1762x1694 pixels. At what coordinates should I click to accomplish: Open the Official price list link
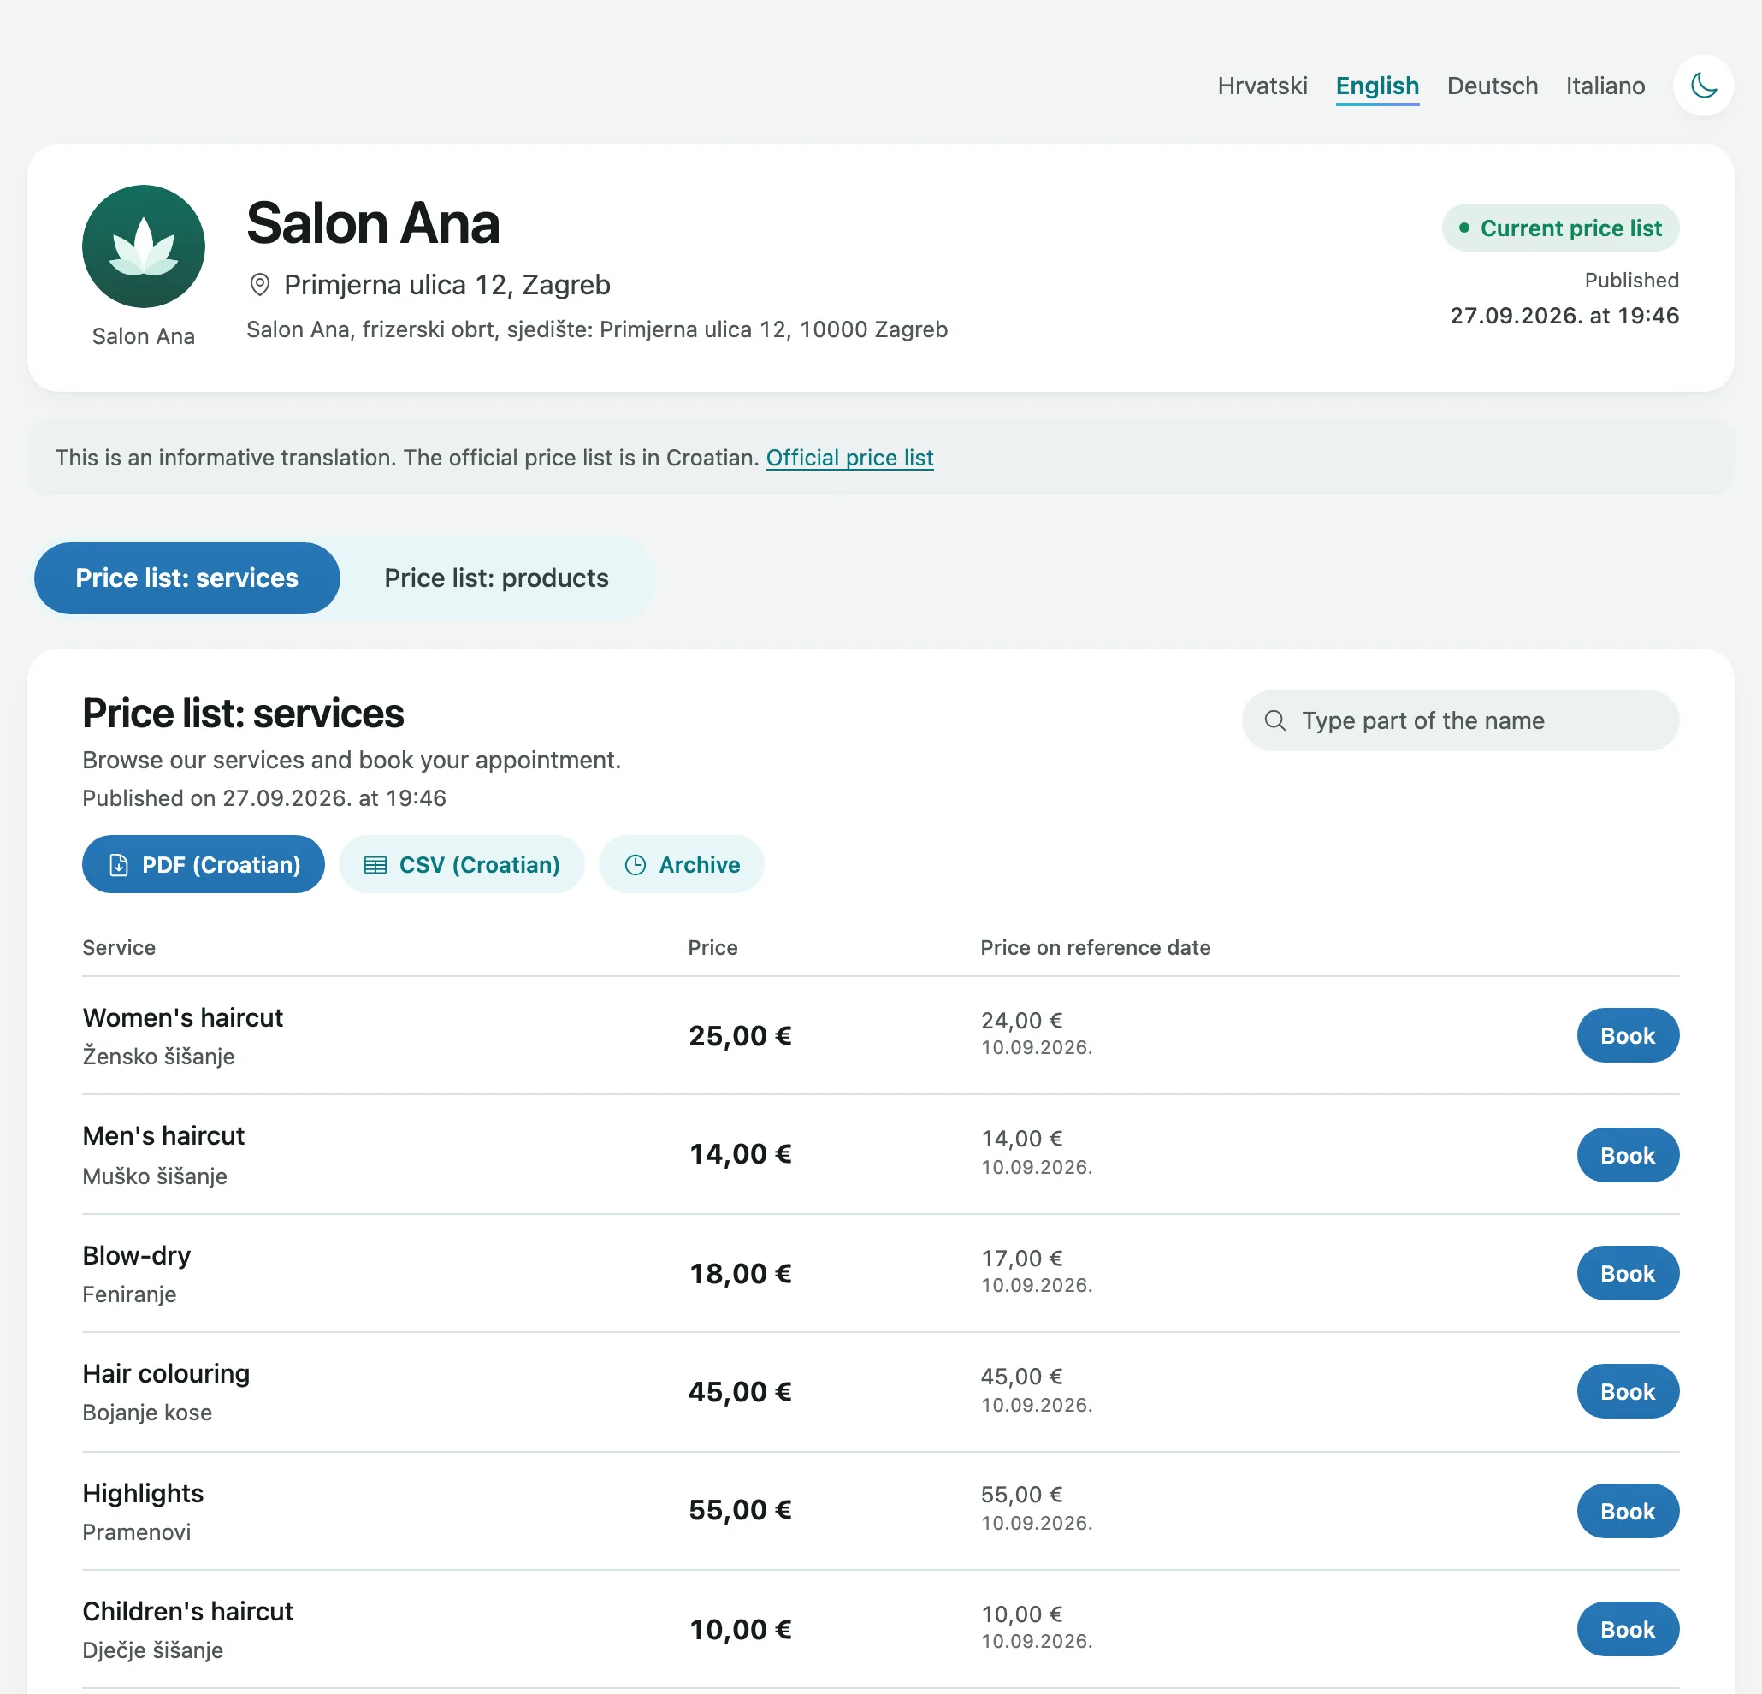[848, 458]
